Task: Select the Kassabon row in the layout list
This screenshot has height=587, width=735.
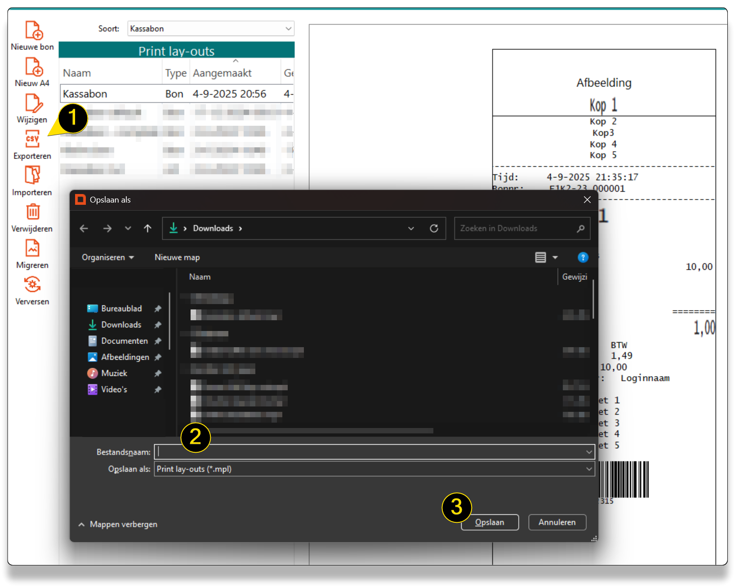Action: pos(176,94)
